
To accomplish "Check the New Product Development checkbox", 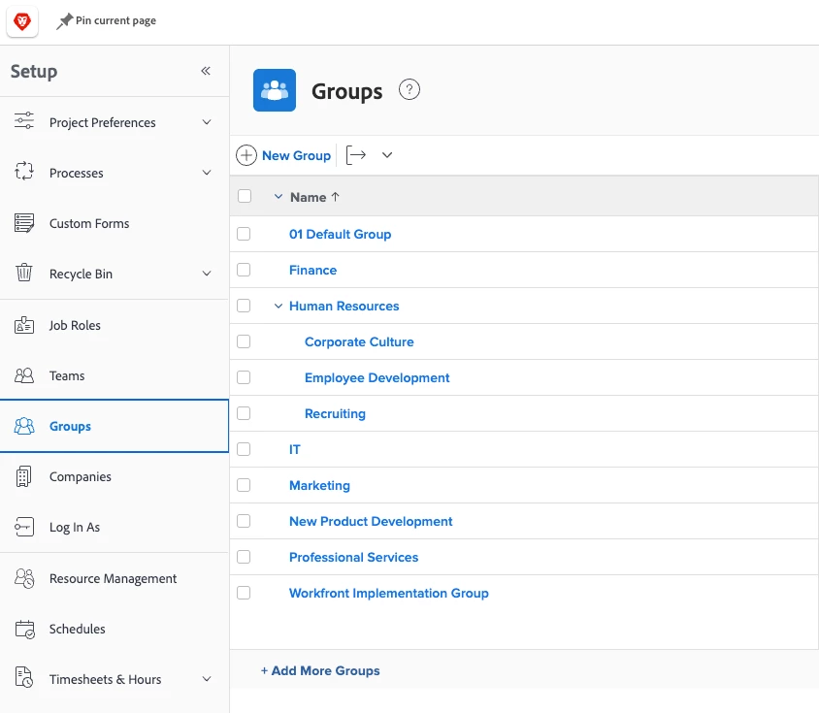I will [244, 521].
